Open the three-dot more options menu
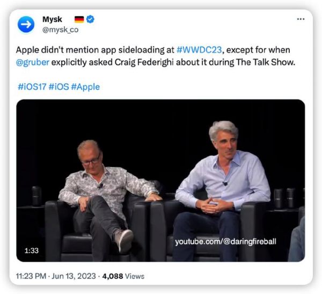The image size is (322, 294). point(301,19)
